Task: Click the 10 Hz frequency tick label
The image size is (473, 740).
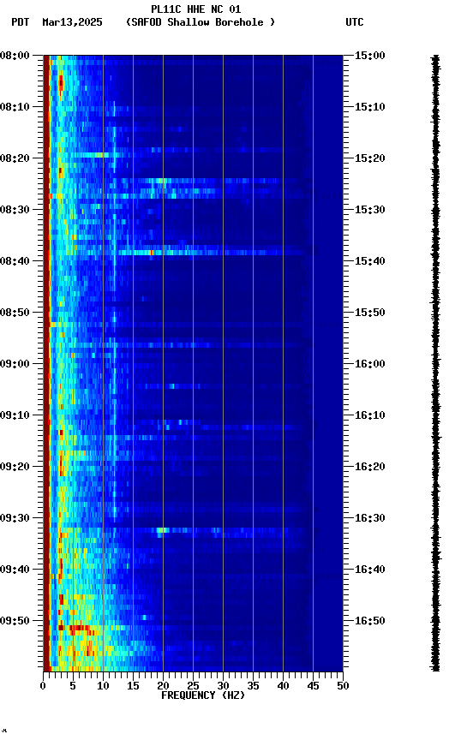Action: click(x=103, y=686)
